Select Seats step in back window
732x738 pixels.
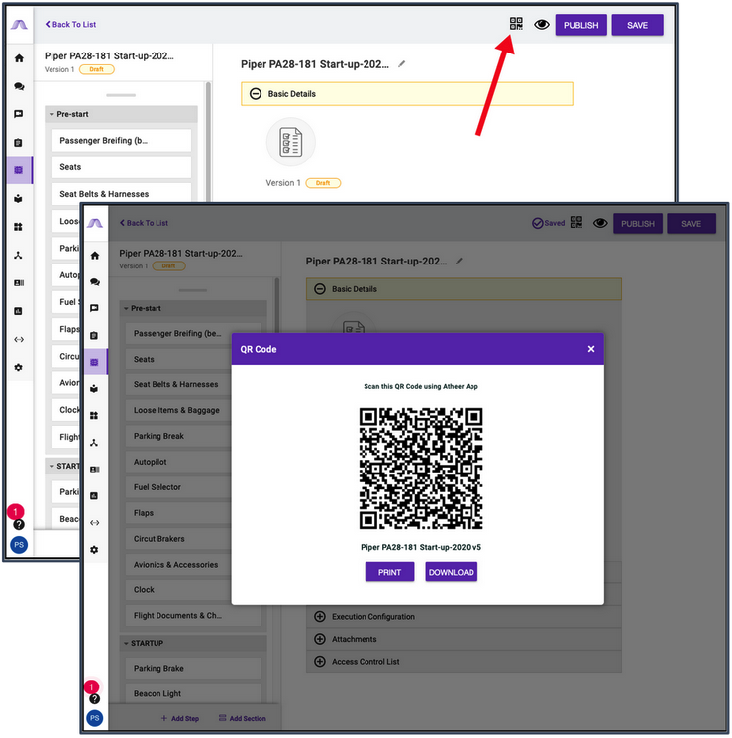[121, 167]
